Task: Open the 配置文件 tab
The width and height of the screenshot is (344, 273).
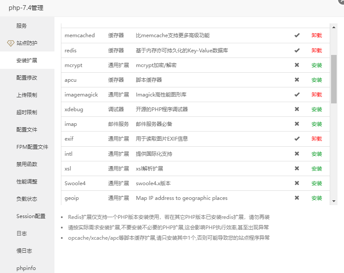Action: (27, 130)
